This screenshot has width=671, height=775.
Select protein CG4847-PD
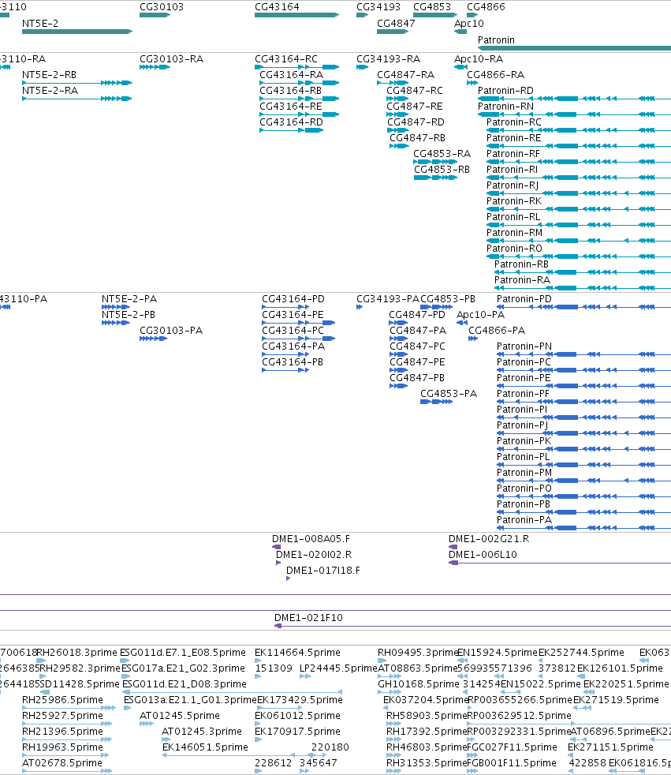tap(417, 315)
